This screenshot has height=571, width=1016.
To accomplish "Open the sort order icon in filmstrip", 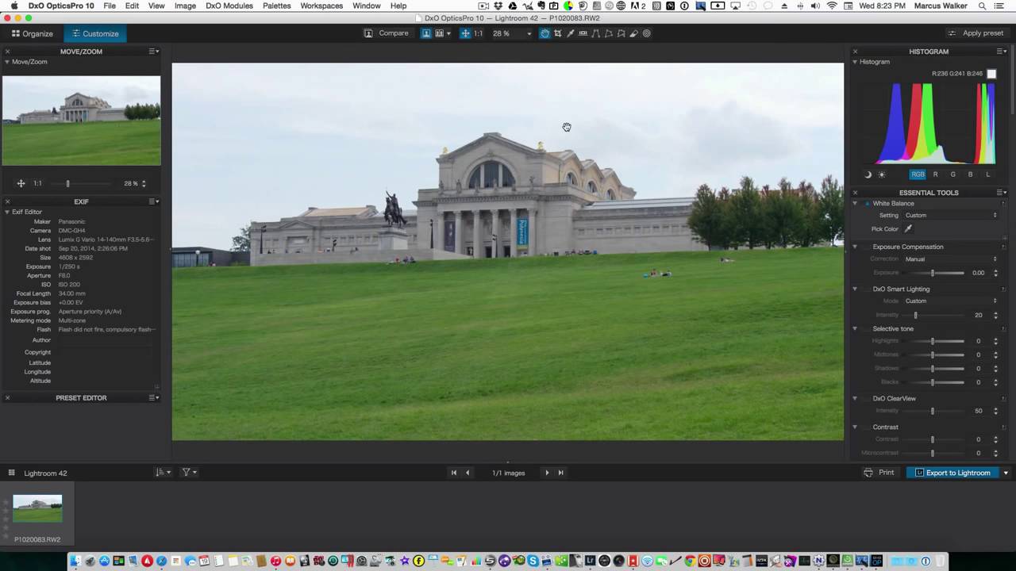I will tap(161, 473).
